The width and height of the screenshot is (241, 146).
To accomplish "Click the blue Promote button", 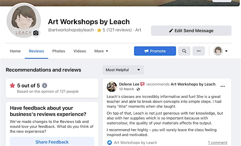I will click(155, 51).
